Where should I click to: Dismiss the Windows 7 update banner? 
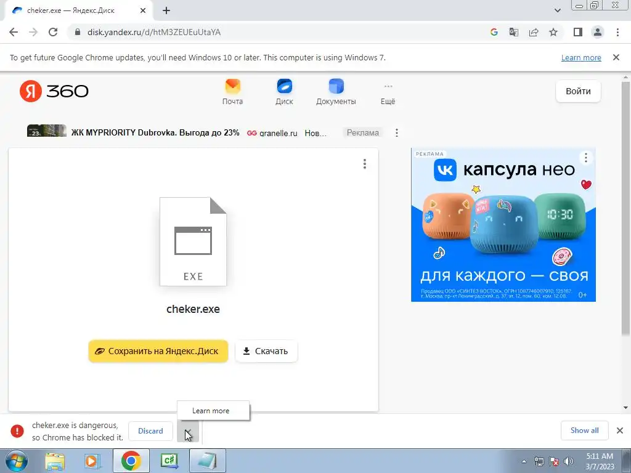616,57
